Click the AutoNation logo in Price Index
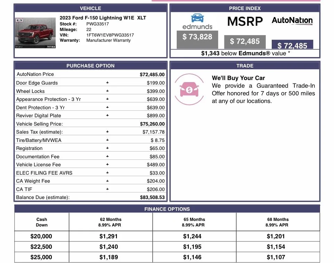 pyautogui.click(x=292, y=21)
